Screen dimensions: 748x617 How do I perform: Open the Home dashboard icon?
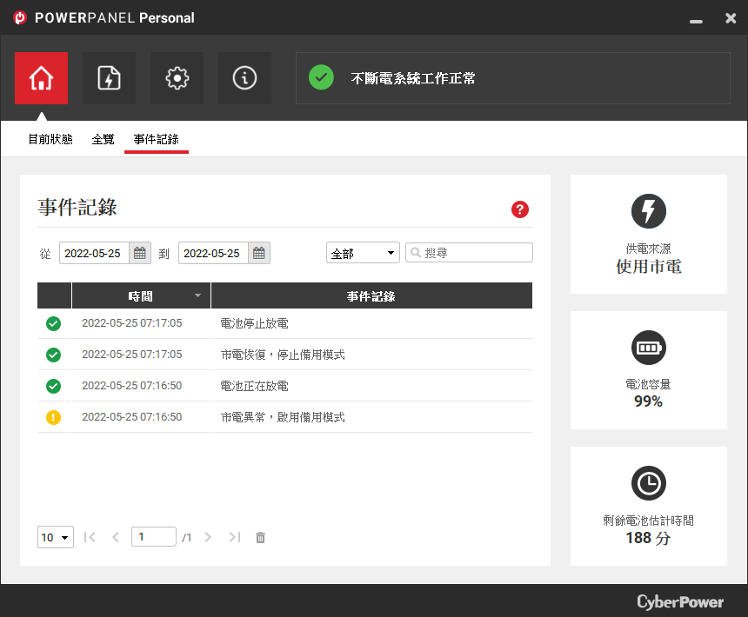(x=41, y=78)
